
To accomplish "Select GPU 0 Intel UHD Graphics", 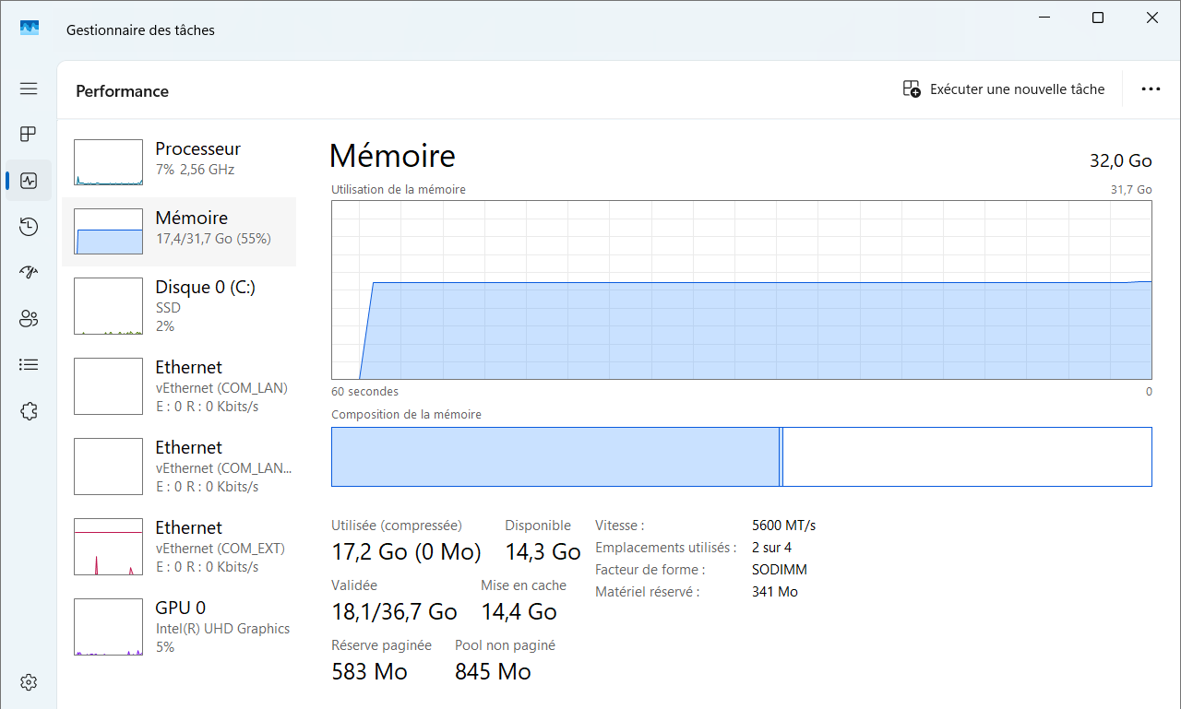I will [x=179, y=627].
